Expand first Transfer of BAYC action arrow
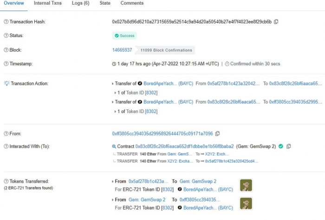 [x=113, y=84]
